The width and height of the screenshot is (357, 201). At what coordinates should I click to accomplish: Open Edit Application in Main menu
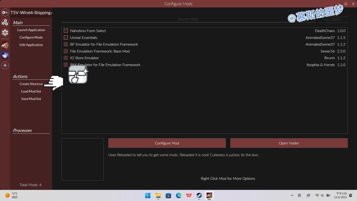31,45
